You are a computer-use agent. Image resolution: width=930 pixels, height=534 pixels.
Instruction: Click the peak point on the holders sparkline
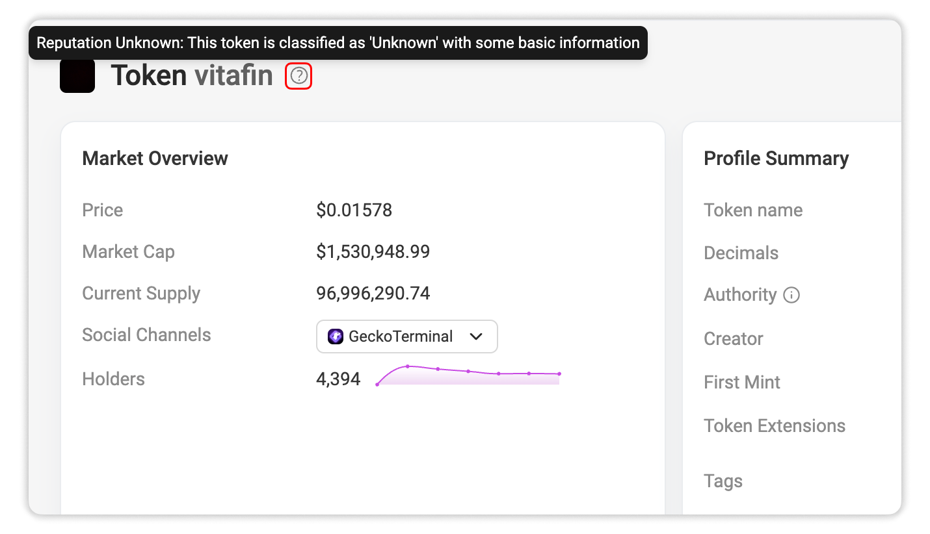tap(407, 366)
